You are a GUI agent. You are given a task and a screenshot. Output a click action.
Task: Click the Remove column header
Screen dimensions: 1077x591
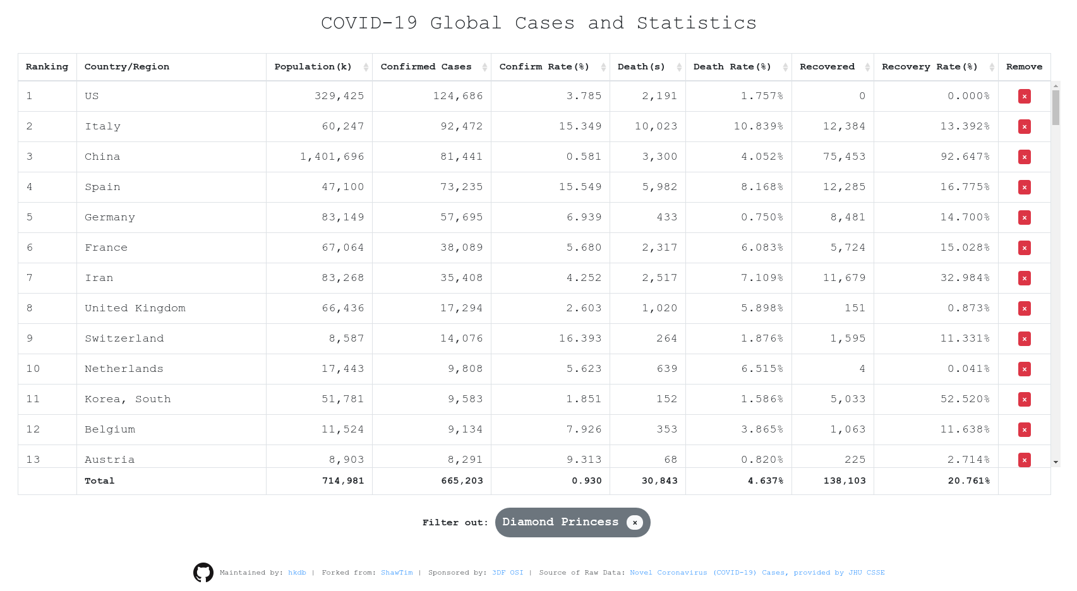(x=1024, y=67)
